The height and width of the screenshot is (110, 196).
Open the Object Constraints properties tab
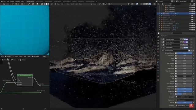click(x=158, y=71)
